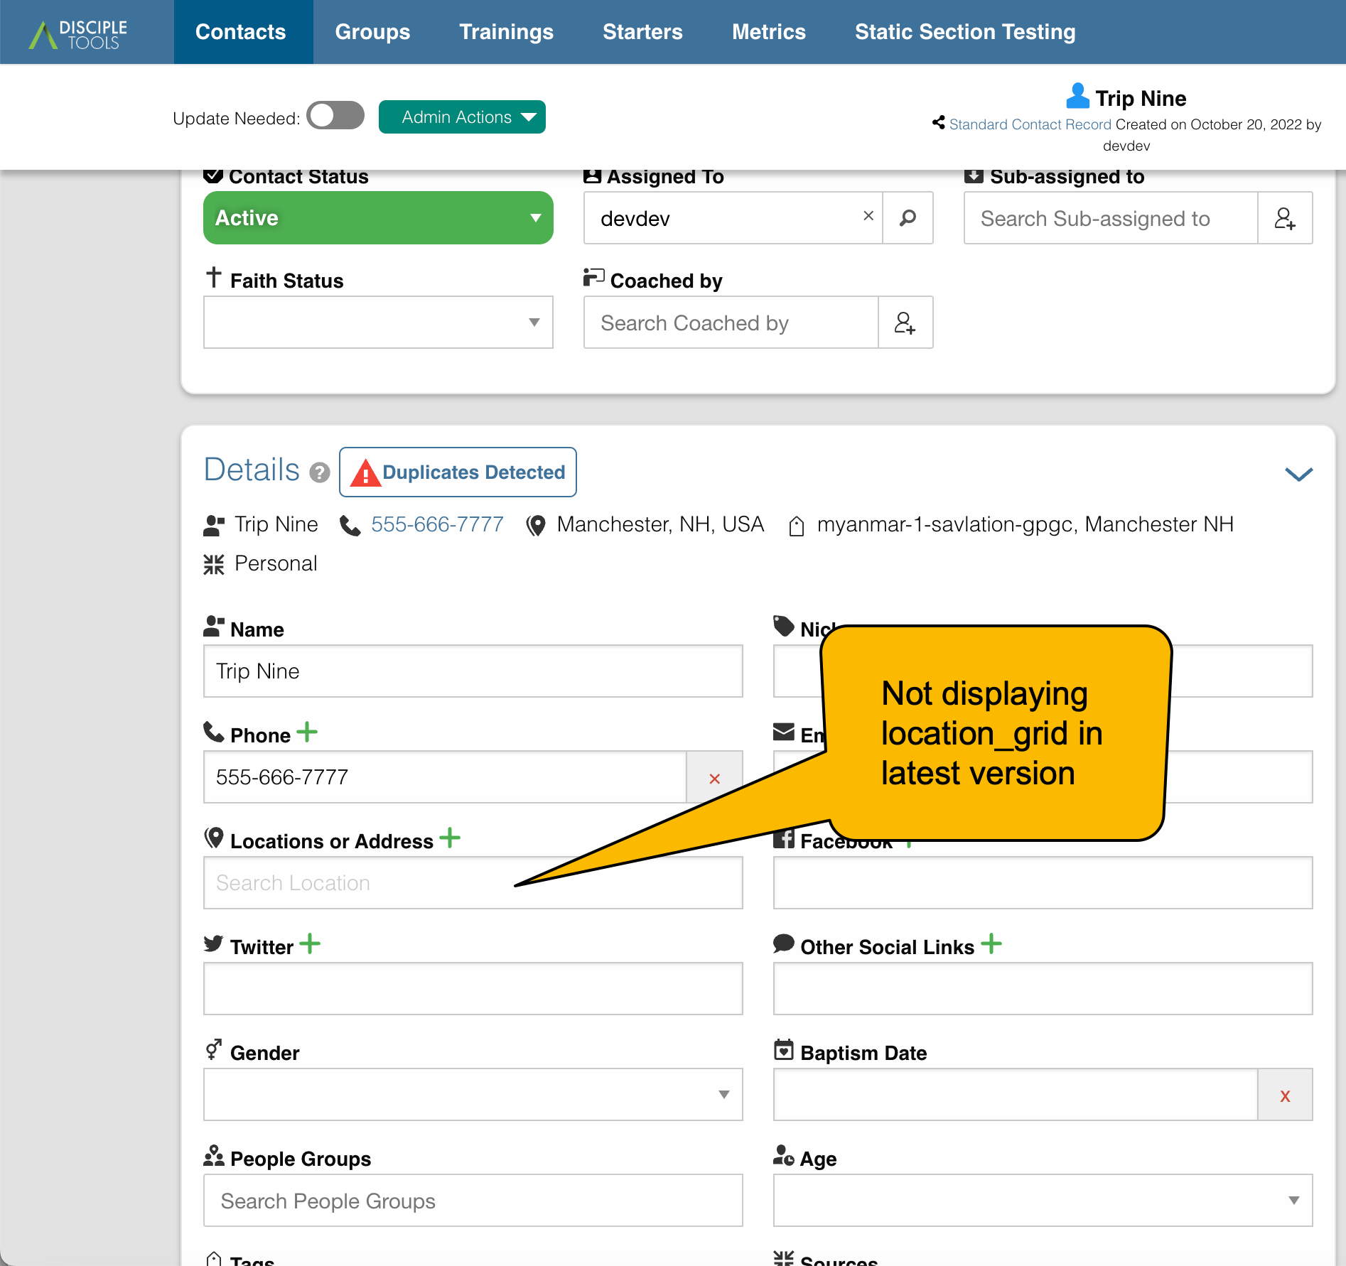Viewport: 1346px width, 1266px height.
Task: Open the Age dropdown
Action: pos(1043,1200)
